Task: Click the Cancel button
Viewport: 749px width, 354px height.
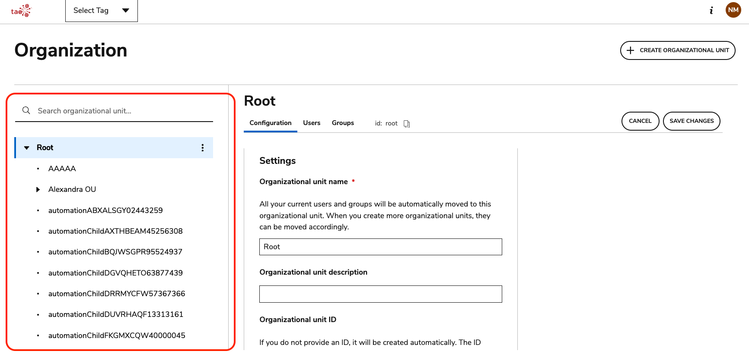Action: point(640,121)
